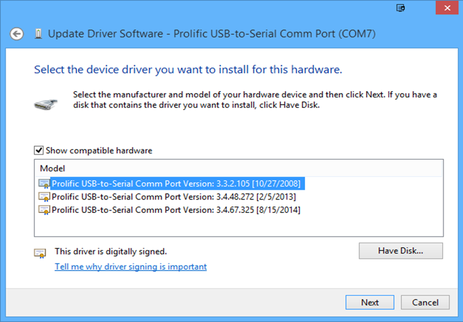Click the small monitor icon in title bar
The height and width of the screenshot is (322, 463).
[x=401, y=8]
